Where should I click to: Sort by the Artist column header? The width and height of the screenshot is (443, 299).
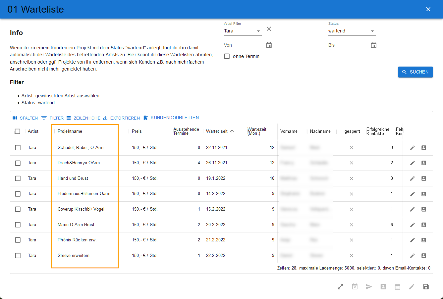coord(33,131)
